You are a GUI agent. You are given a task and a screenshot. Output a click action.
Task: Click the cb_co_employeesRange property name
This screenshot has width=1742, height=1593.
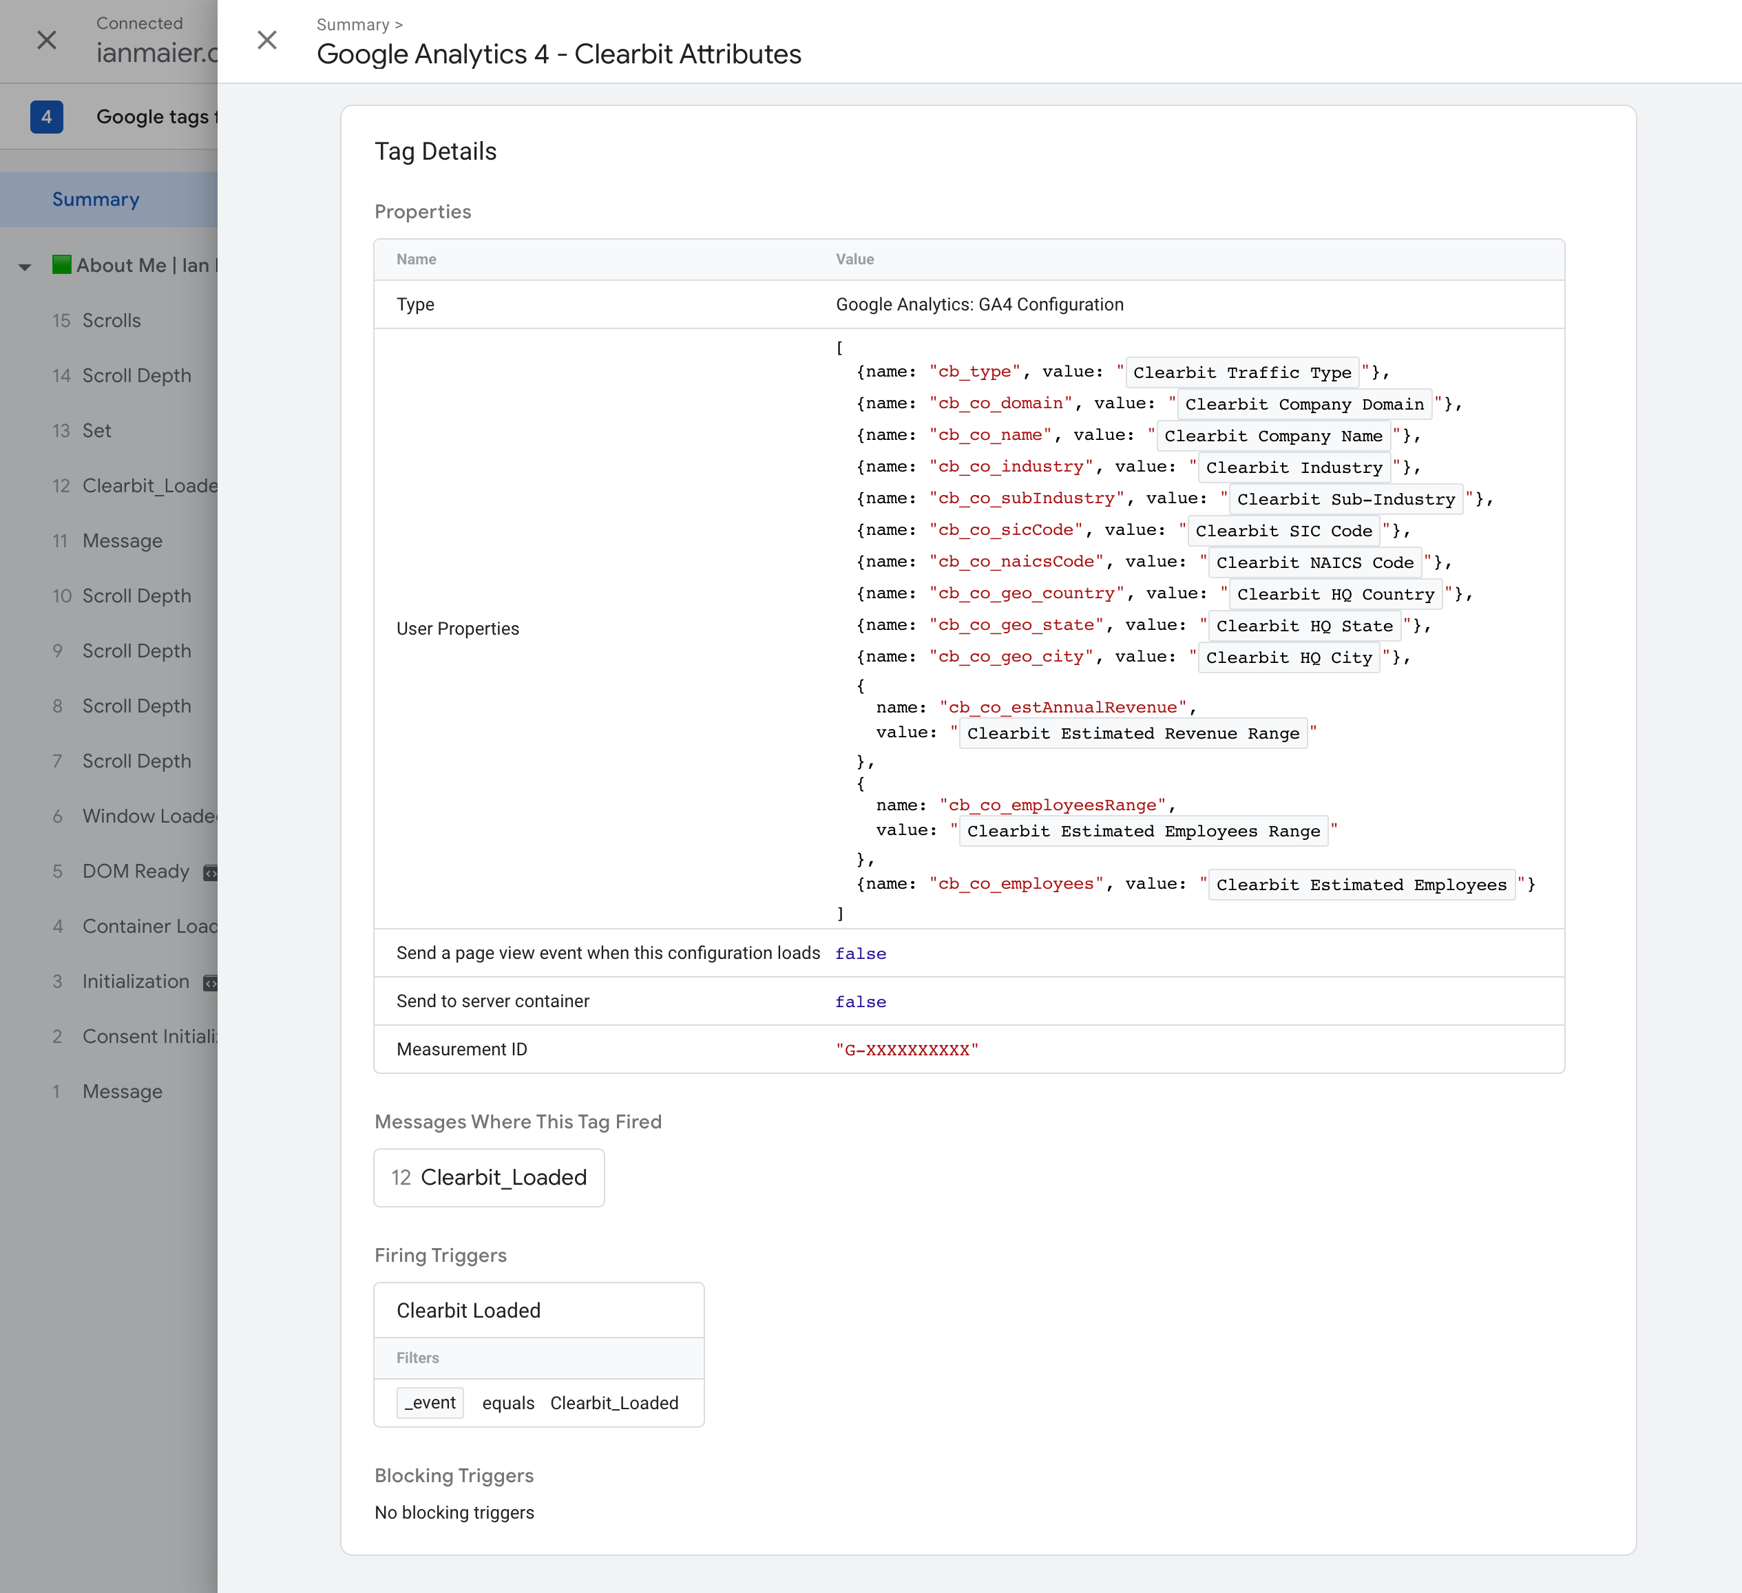pyautogui.click(x=1053, y=805)
